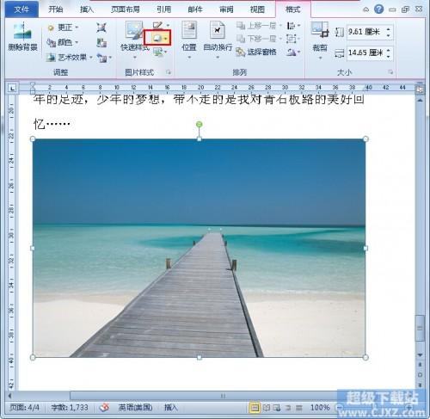Open the 颜色 color options dropdown

point(63,42)
